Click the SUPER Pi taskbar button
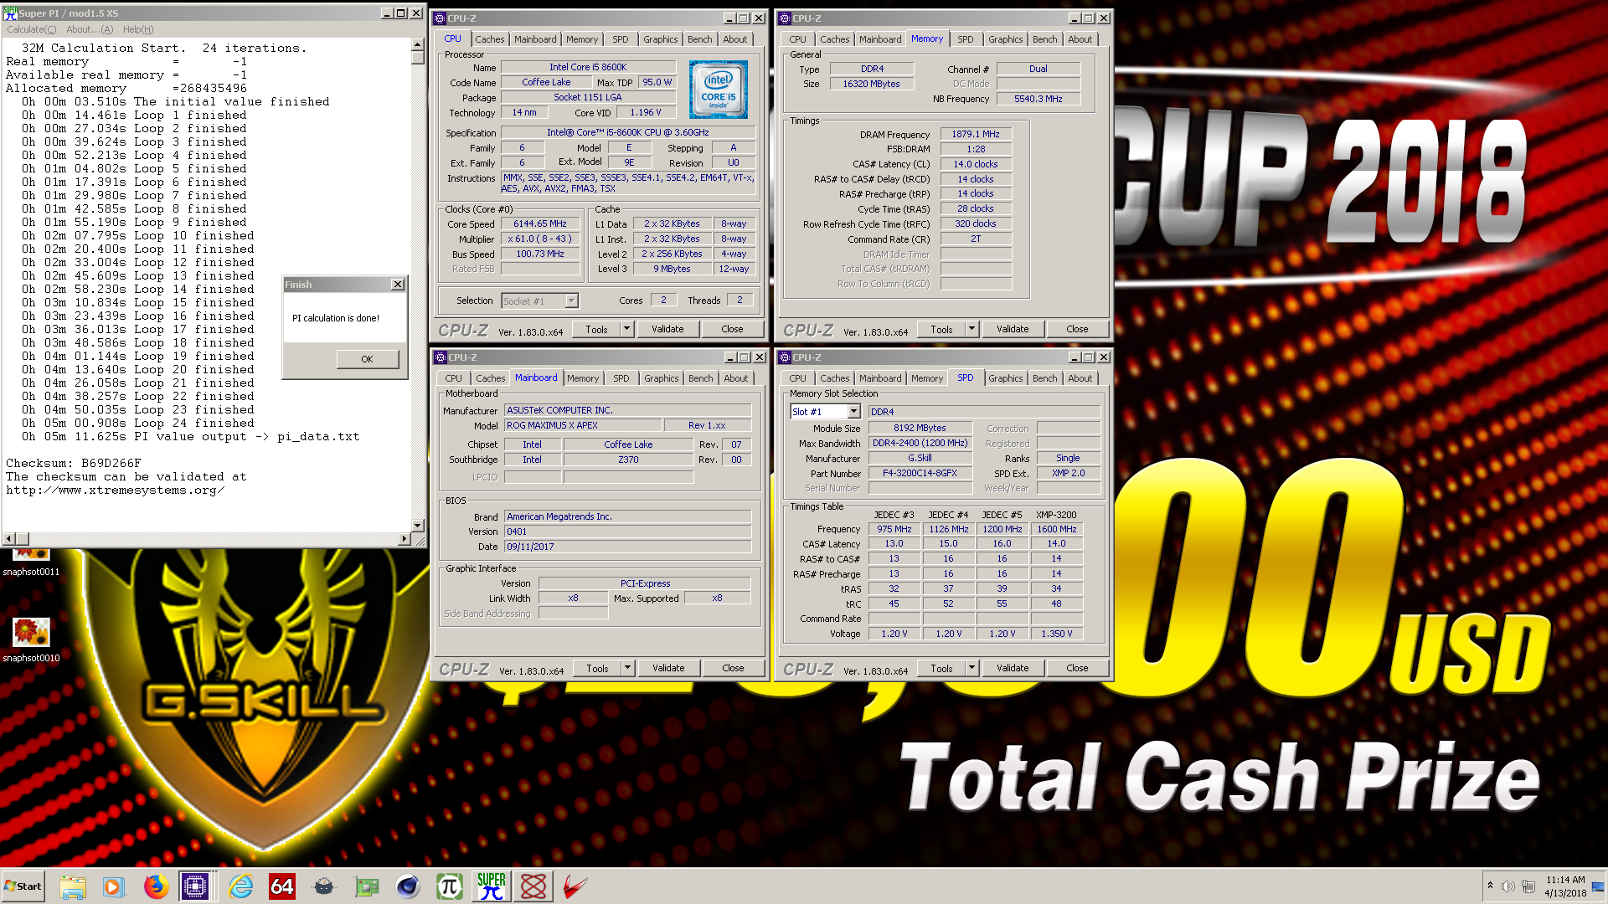The width and height of the screenshot is (1608, 904). coord(492,886)
